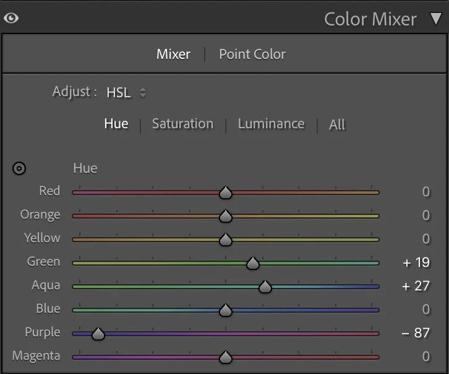Screen dimensions: 449x374
Task: Click the Yellow slider label
Action: point(42,238)
